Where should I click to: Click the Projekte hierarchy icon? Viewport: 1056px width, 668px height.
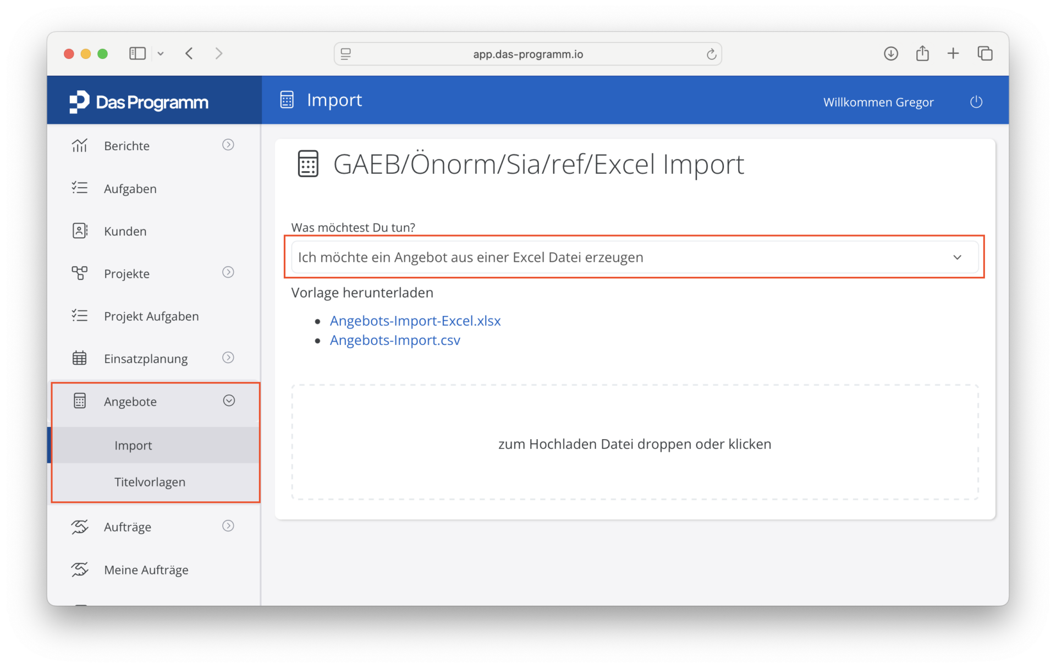tap(80, 273)
